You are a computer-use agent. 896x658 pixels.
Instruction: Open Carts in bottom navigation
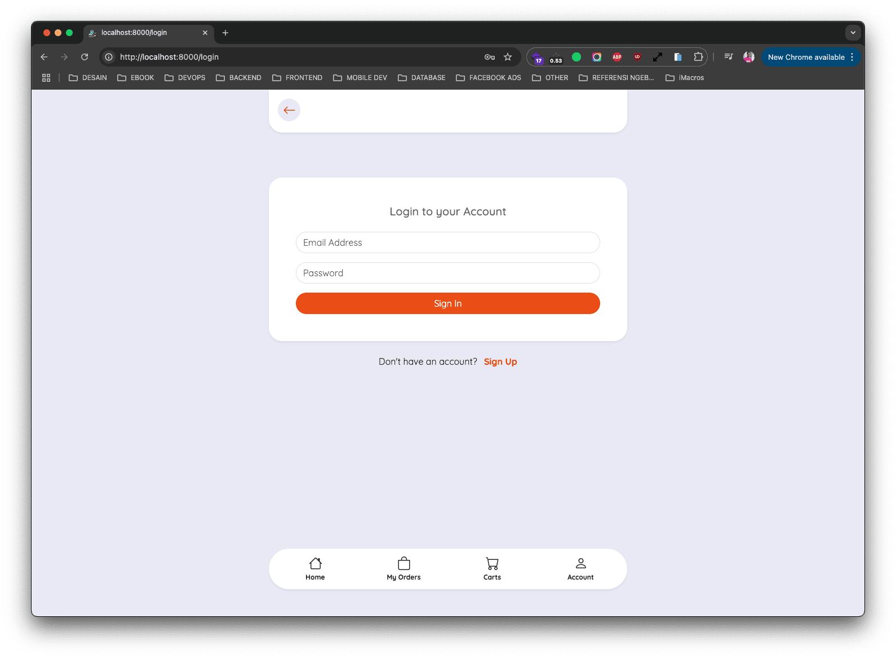tap(492, 568)
